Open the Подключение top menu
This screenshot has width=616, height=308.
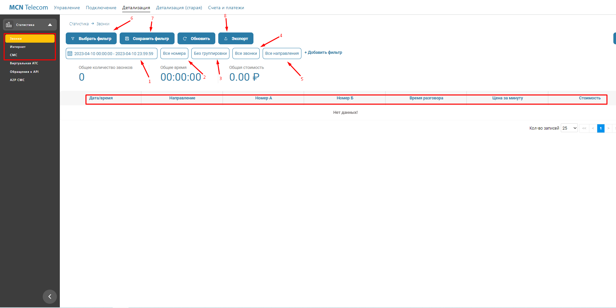coord(101,8)
